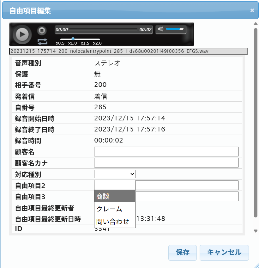This screenshot has height=268, width=259.
Task: Open the 対応種別 dropdown
Action: coord(115,174)
